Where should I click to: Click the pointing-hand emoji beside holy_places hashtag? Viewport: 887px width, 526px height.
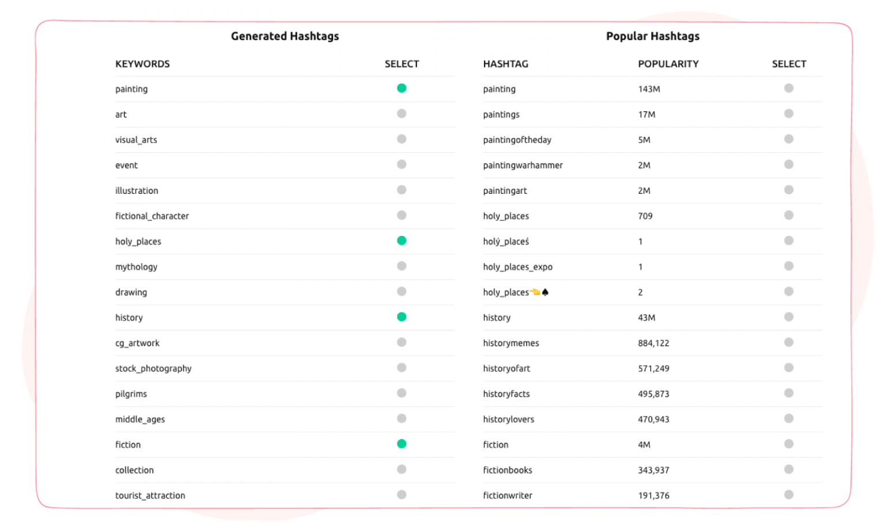pyautogui.click(x=535, y=292)
